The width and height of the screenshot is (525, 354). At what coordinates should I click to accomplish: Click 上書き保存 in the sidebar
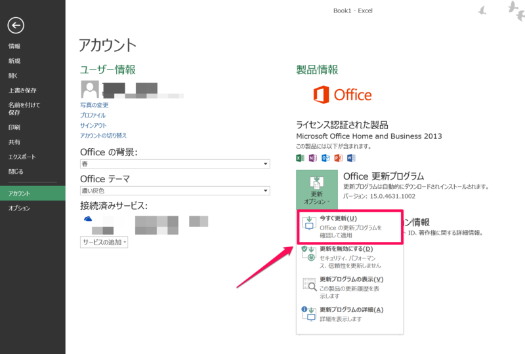click(x=22, y=90)
